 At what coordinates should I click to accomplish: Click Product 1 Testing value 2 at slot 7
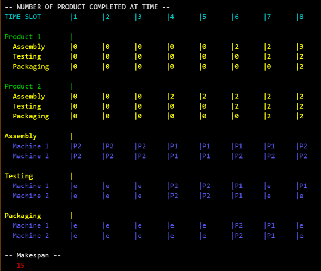pos(269,56)
